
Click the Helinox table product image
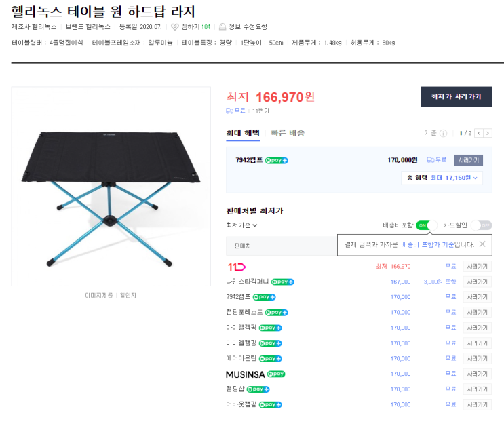[x=111, y=187]
